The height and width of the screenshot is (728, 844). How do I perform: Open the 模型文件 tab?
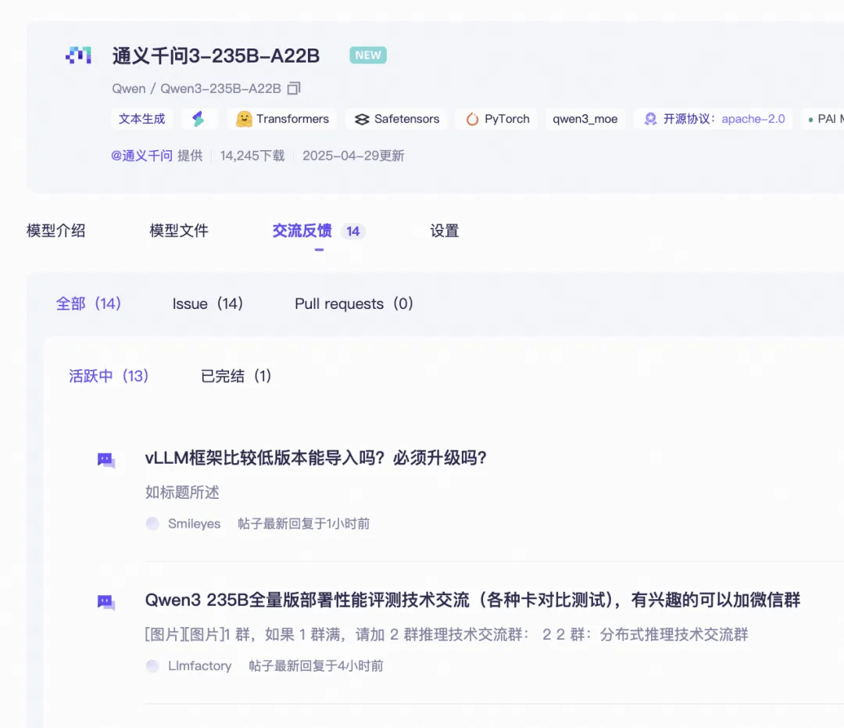pyautogui.click(x=179, y=231)
